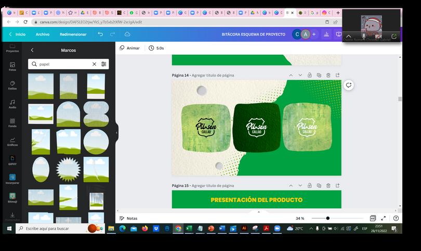Screen dimensions: 421x251
Task: Enter fullscreen presentation mode
Action: [384, 218]
